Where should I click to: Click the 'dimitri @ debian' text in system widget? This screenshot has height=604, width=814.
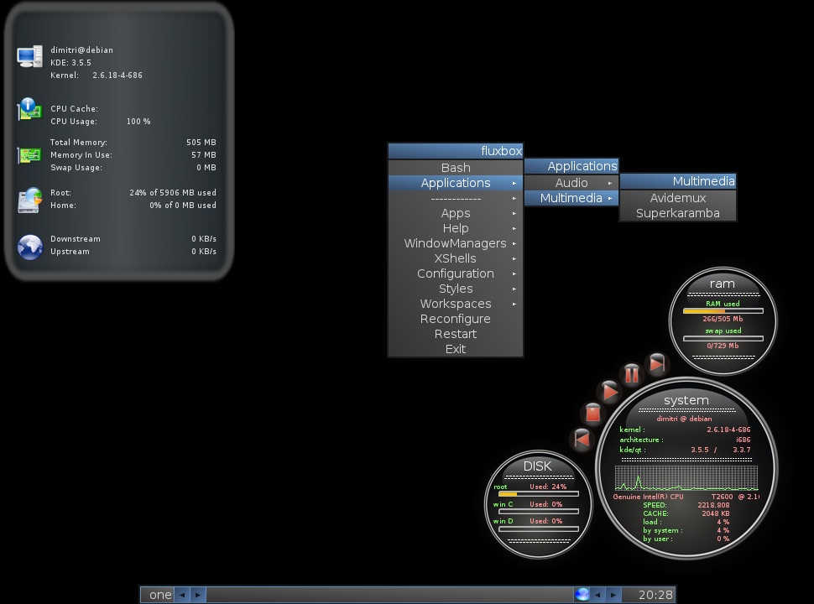(x=684, y=419)
